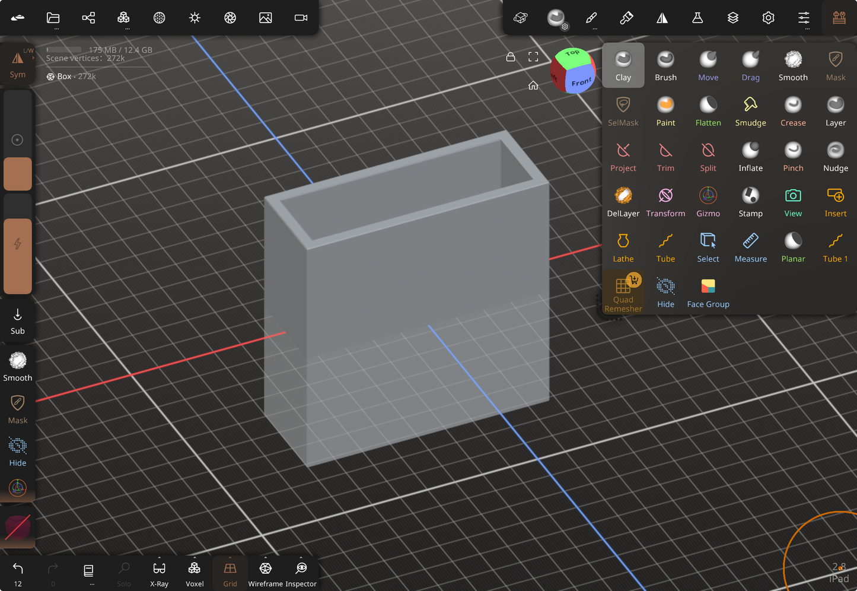Open the Post Process menu
Image resolution: width=857 pixels, height=591 pixels.
230,18
